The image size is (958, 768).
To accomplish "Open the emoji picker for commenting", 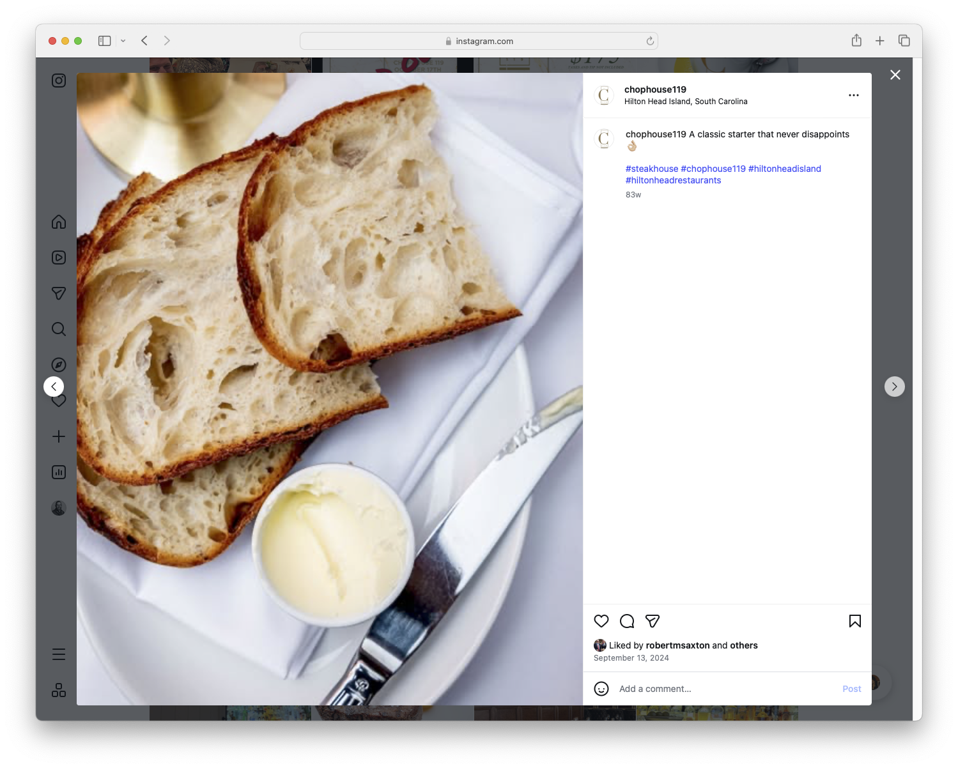I will pyautogui.click(x=601, y=689).
